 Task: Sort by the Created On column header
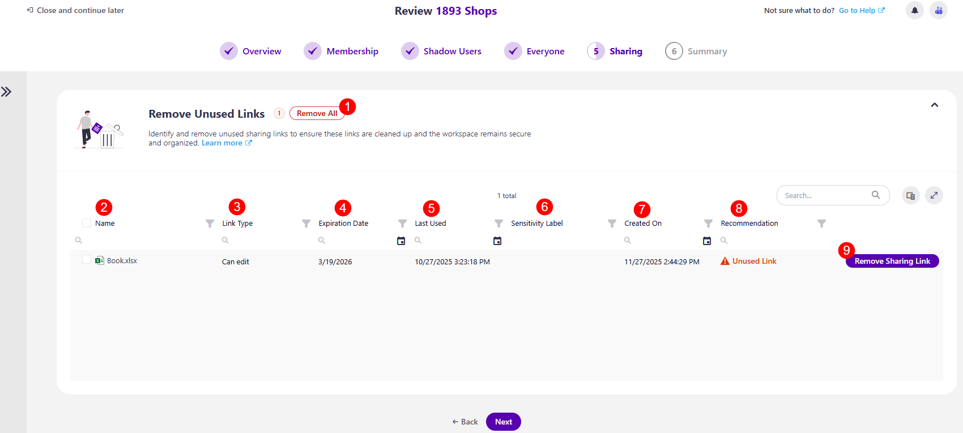[x=643, y=224]
